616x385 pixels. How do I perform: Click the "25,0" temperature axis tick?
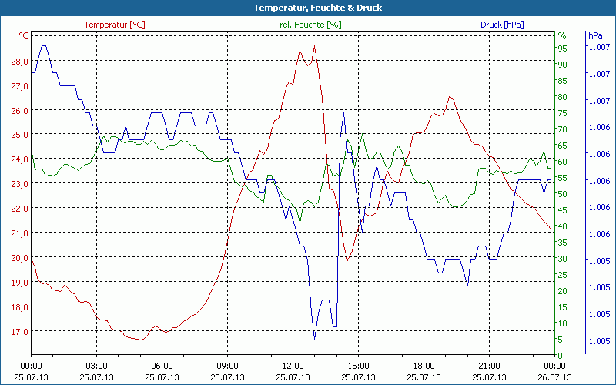[21, 135]
